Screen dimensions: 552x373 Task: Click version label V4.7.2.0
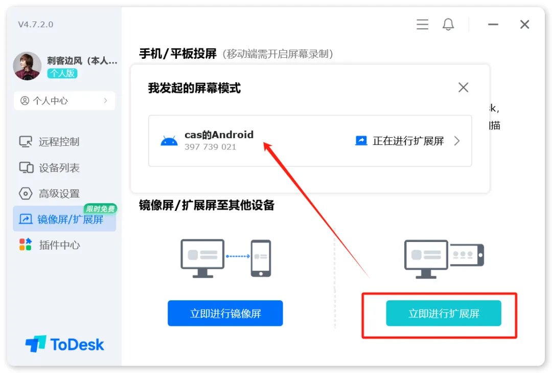pos(36,25)
